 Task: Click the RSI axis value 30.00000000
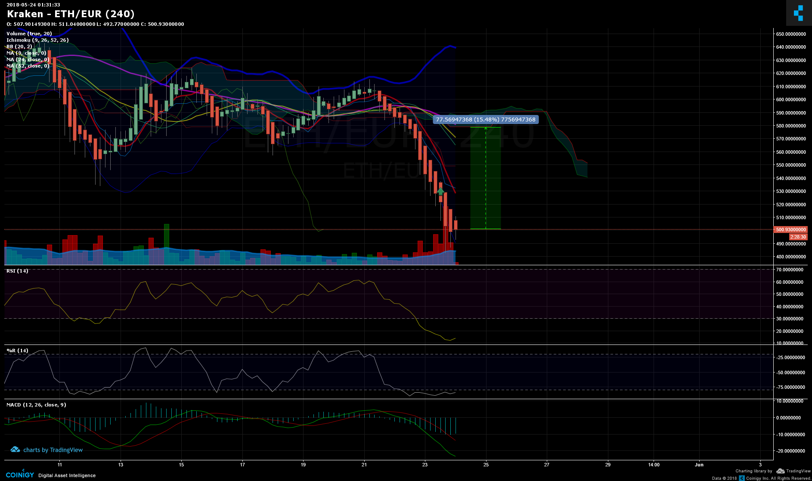click(790, 319)
